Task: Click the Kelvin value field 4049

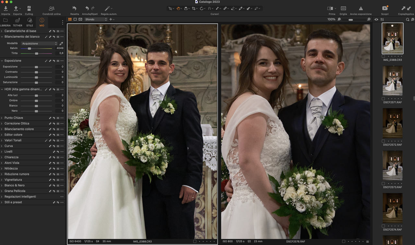Action: point(59,48)
